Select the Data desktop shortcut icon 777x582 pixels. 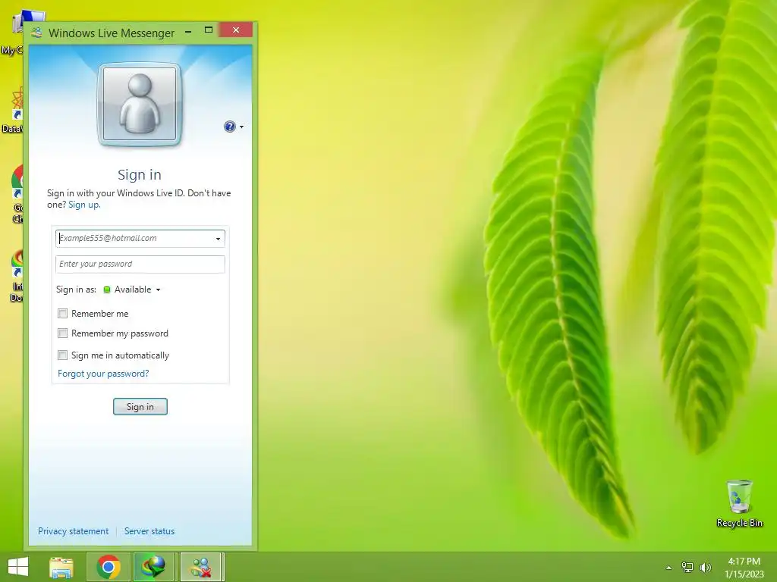(x=12, y=110)
